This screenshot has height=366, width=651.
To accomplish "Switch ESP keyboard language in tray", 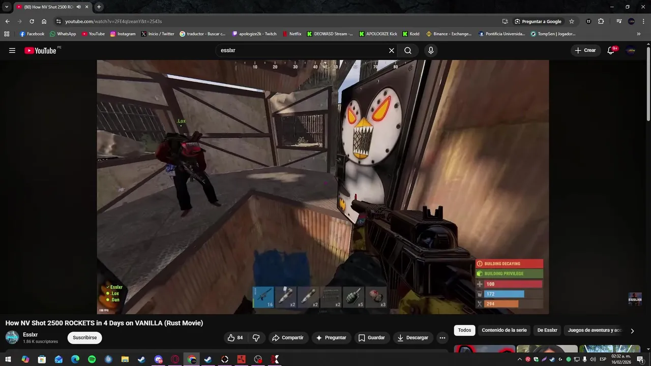I will tap(603, 359).
